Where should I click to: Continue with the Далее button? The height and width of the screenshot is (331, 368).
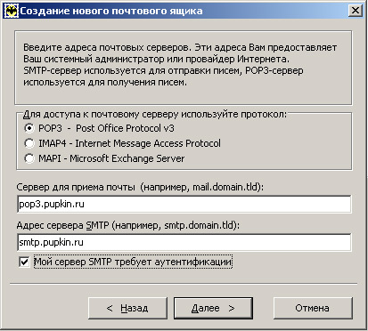213,309
